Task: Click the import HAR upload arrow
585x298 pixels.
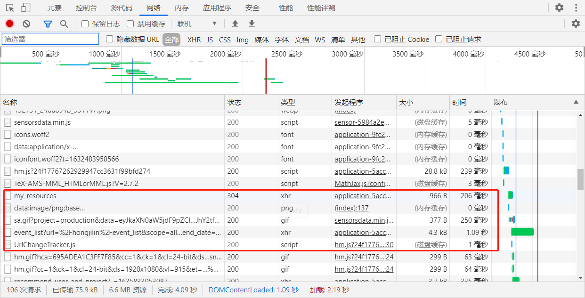Action: [235, 24]
